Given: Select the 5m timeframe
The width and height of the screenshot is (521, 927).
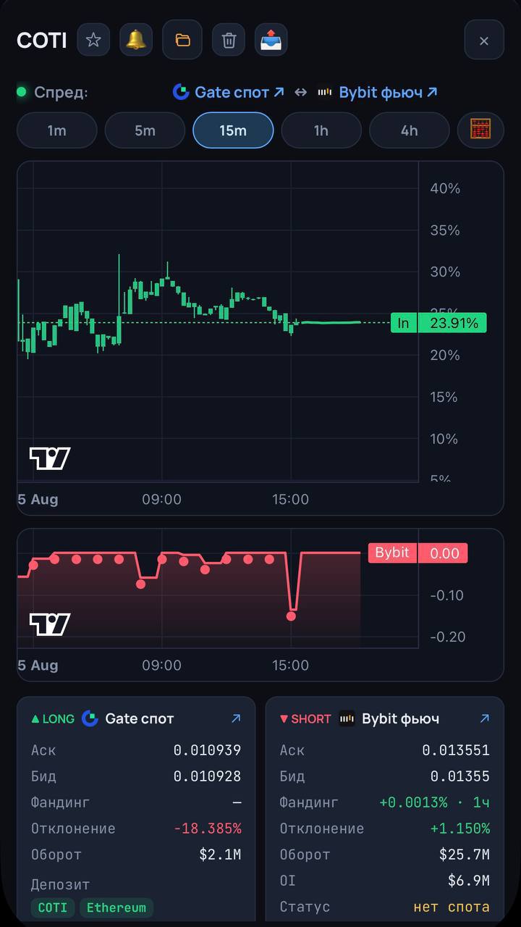Looking at the screenshot, I should [x=145, y=130].
